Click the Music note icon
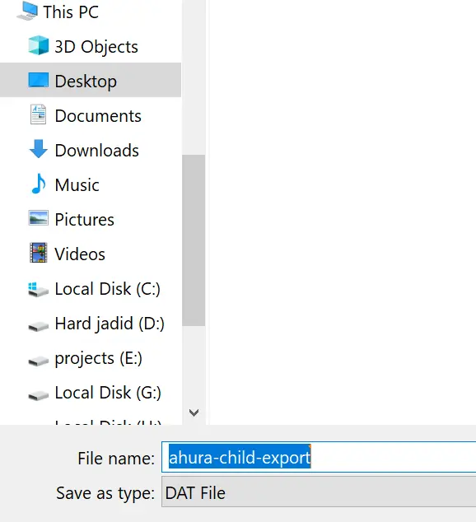The image size is (476, 522). pos(38,184)
